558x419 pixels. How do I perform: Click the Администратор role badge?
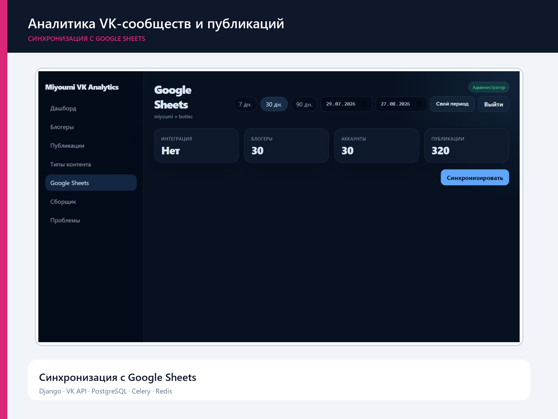(489, 87)
